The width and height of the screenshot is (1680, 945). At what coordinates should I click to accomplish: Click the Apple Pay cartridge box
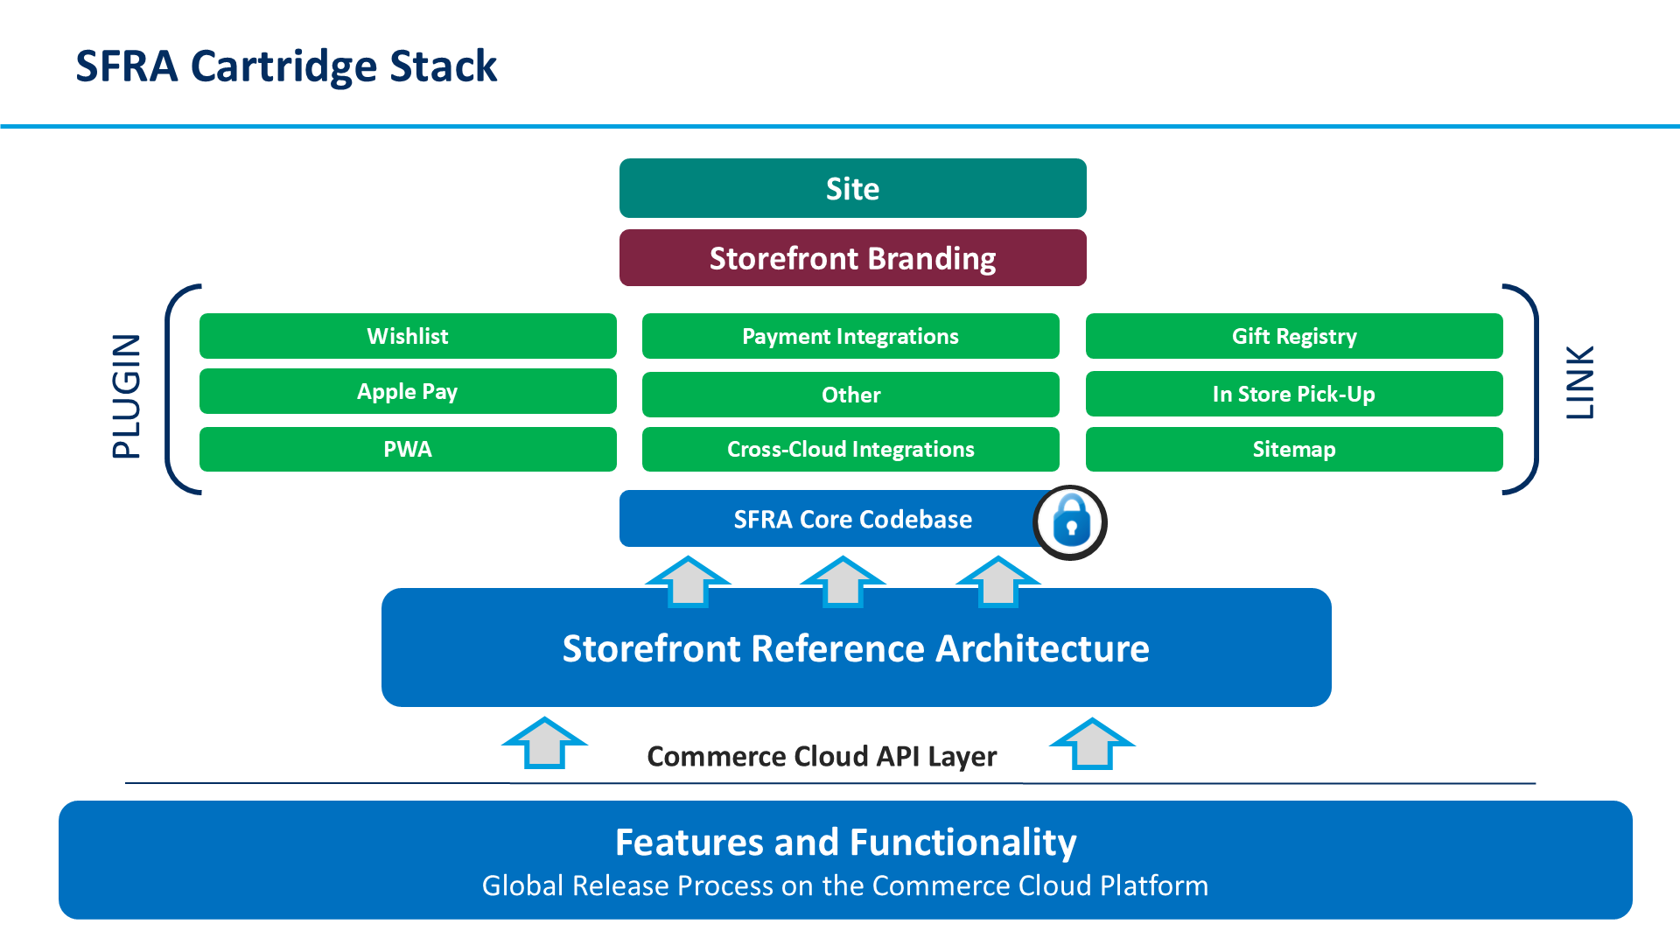coord(408,391)
